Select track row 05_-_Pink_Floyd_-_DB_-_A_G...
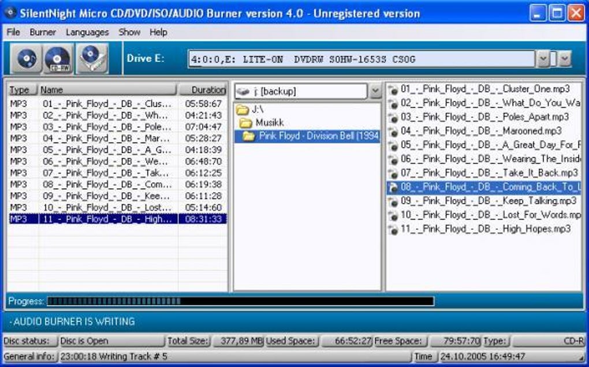 coord(118,149)
